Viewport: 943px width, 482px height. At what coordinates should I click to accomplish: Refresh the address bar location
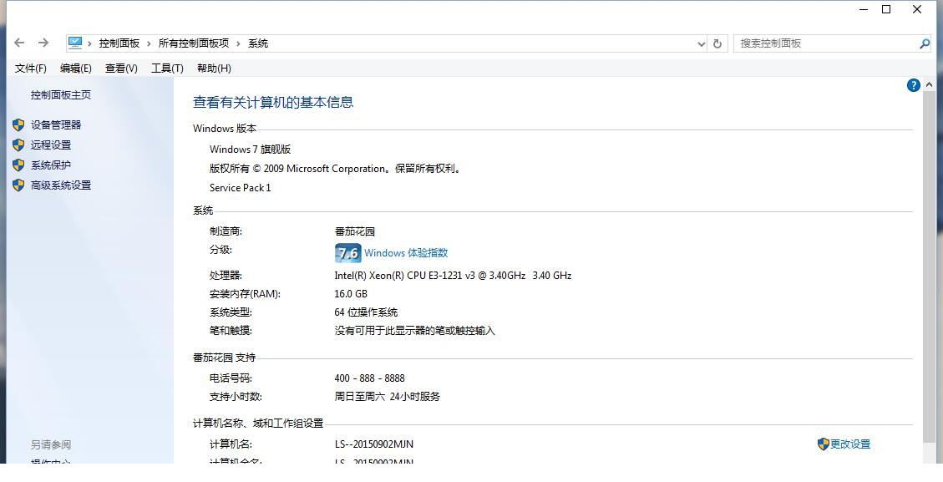pos(717,43)
